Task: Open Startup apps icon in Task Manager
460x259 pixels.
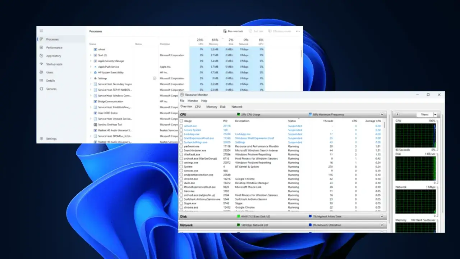Action: tap(41, 64)
